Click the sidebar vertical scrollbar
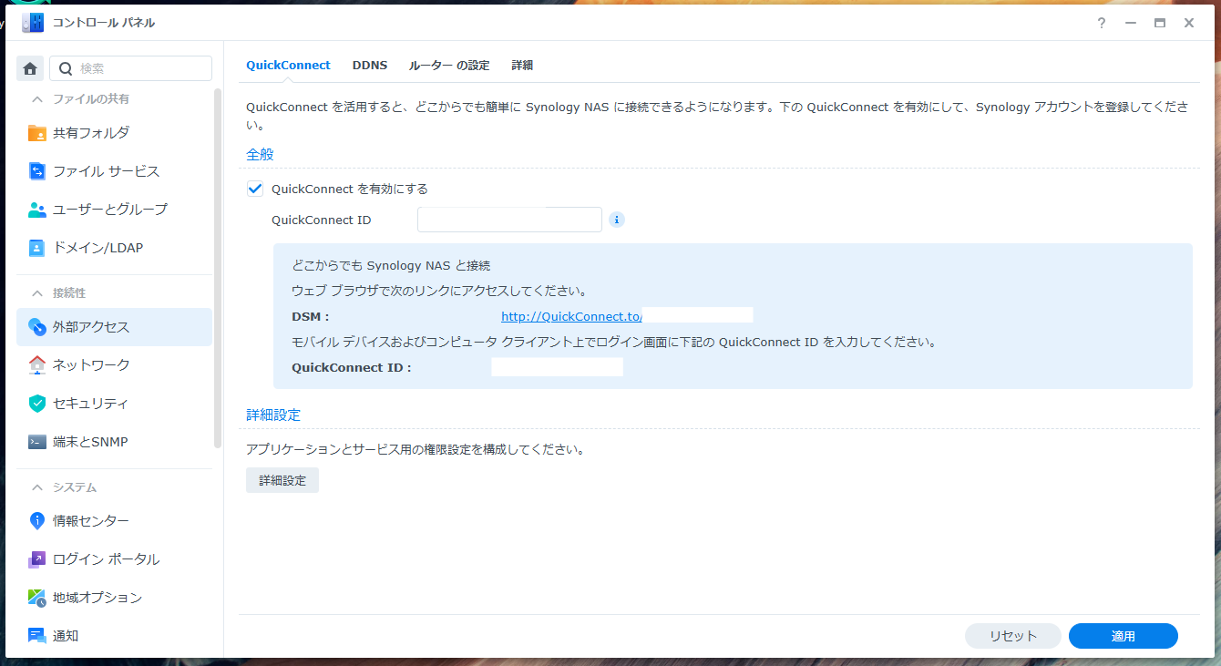Image resolution: width=1221 pixels, height=666 pixels. 218,268
